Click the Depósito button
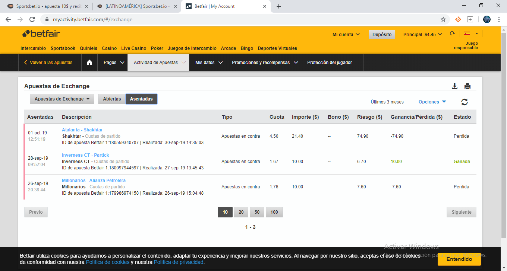 [382, 35]
